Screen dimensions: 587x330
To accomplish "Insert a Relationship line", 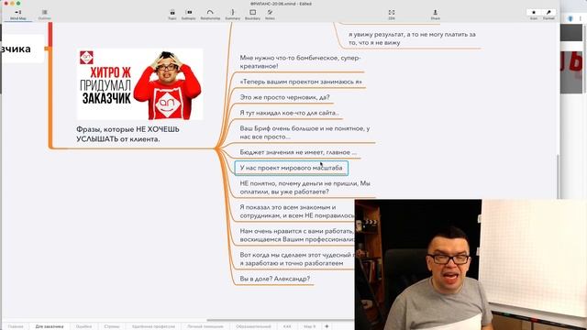I will [x=210, y=15].
